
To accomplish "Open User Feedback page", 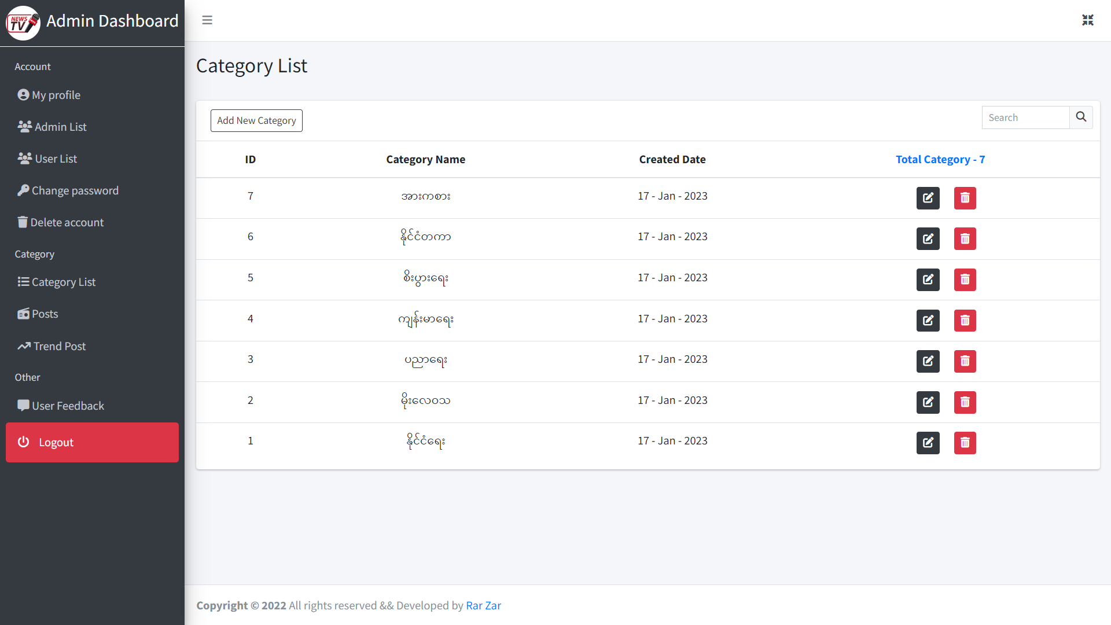I will [x=61, y=406].
